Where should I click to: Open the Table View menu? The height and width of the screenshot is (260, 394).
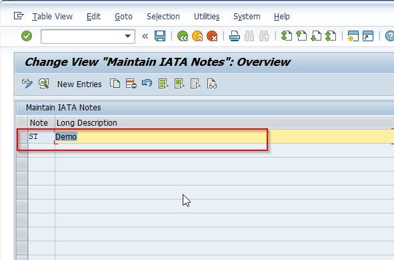[52, 17]
